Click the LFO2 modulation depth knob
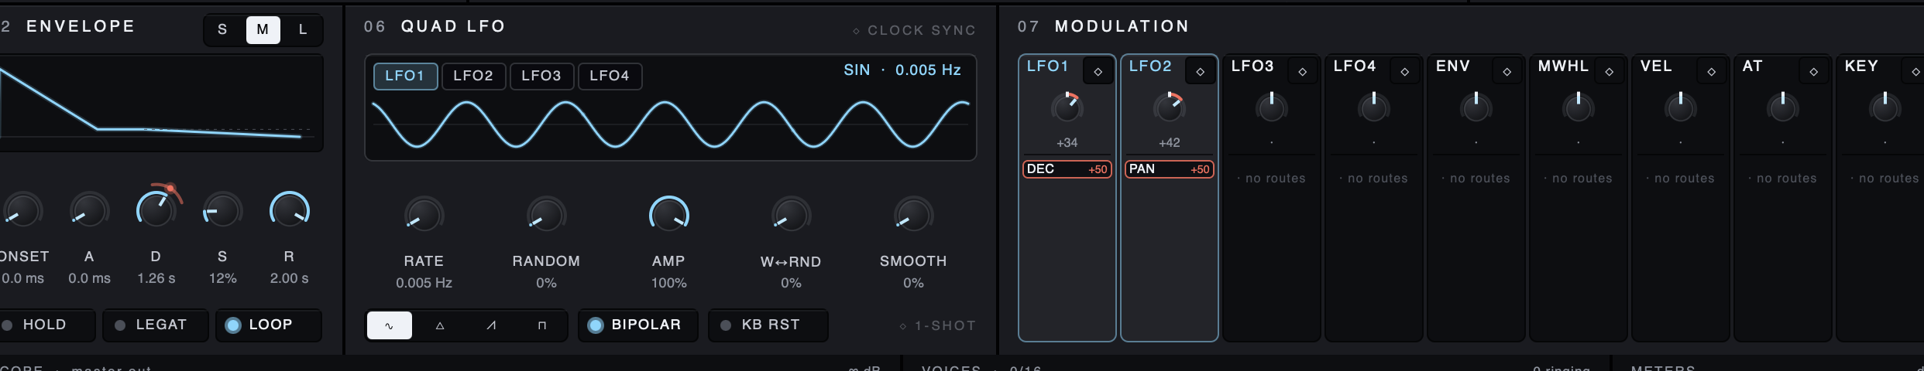The height and width of the screenshot is (371, 1924). tap(1169, 107)
